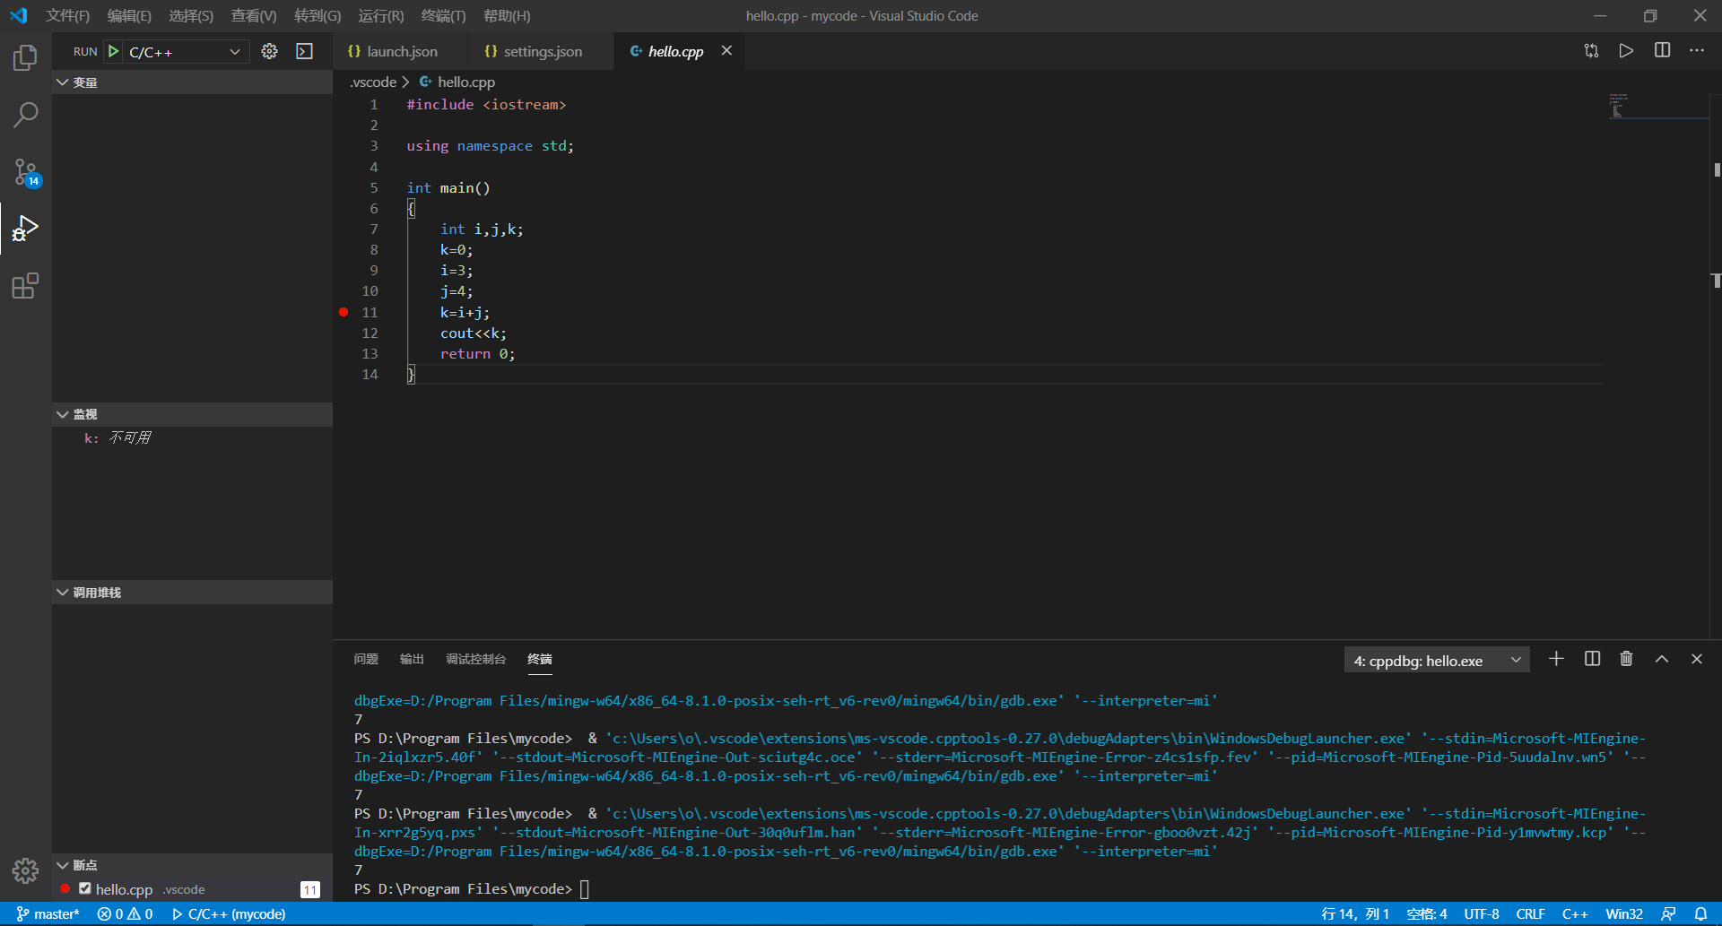Open terminal selector dropdown cppdbg: hello.exe
The image size is (1722, 926).
[1436, 661]
